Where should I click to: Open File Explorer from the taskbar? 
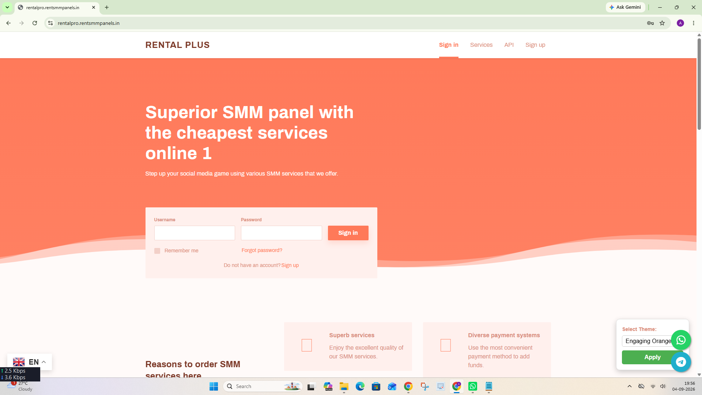click(344, 386)
